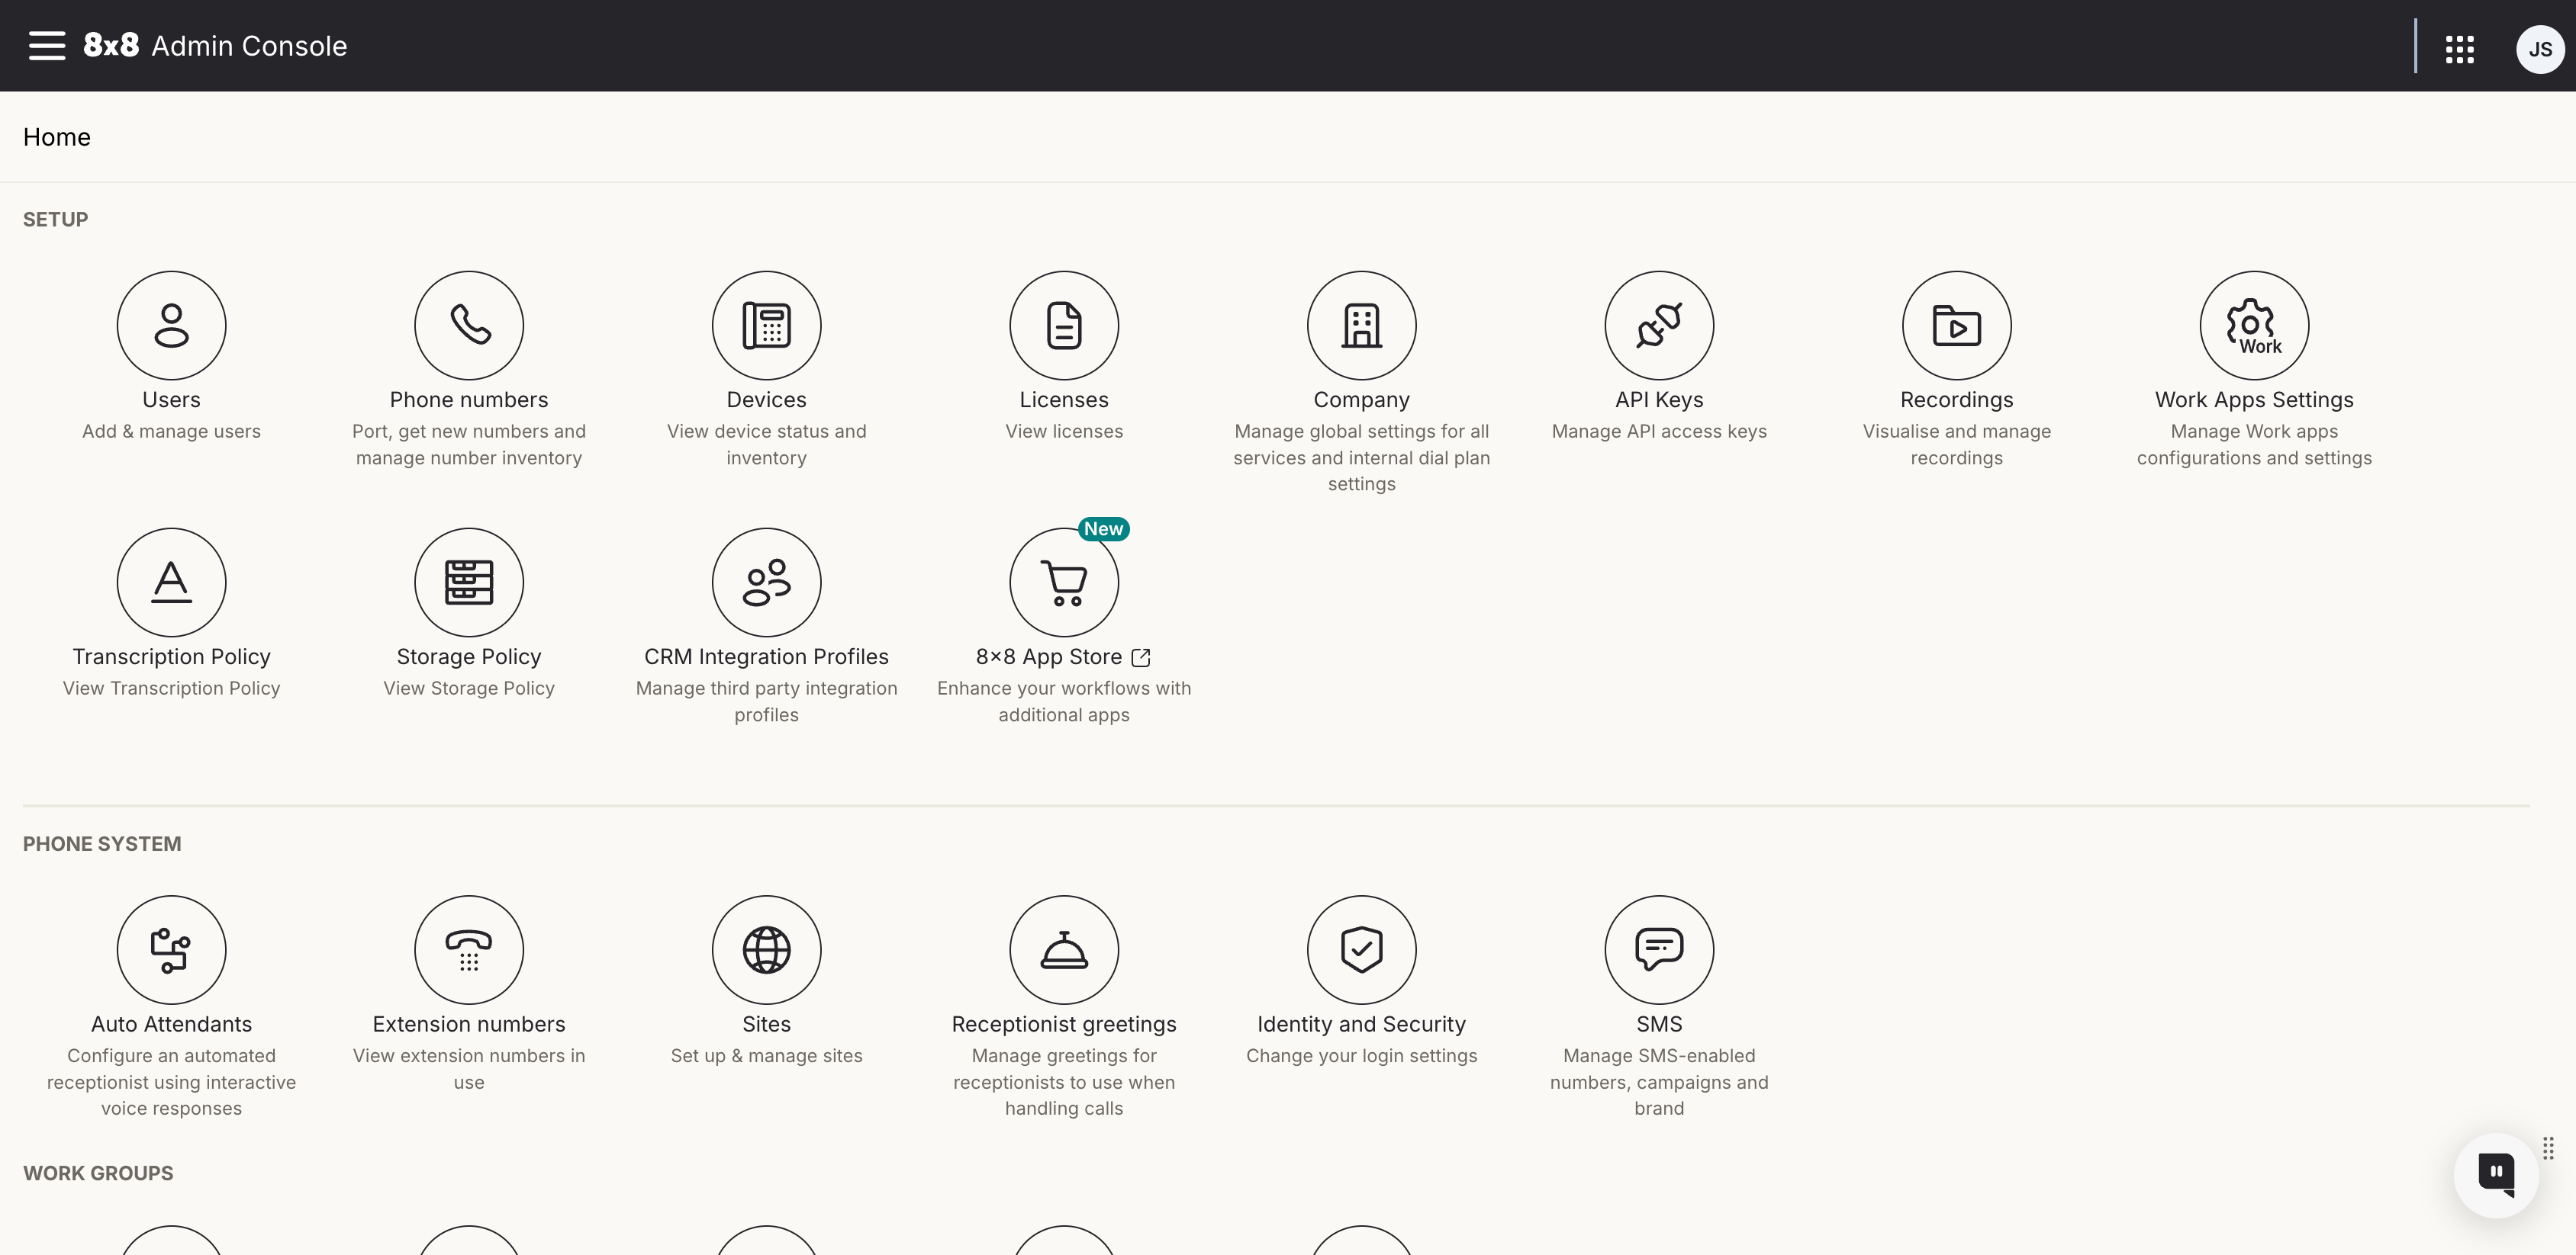Click the 8x8 App Store label
Viewport: 2576px width, 1255px height.
(1049, 656)
